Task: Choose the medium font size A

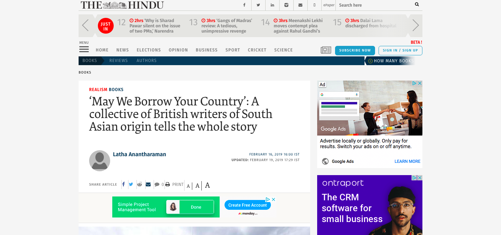Action: click(x=198, y=186)
